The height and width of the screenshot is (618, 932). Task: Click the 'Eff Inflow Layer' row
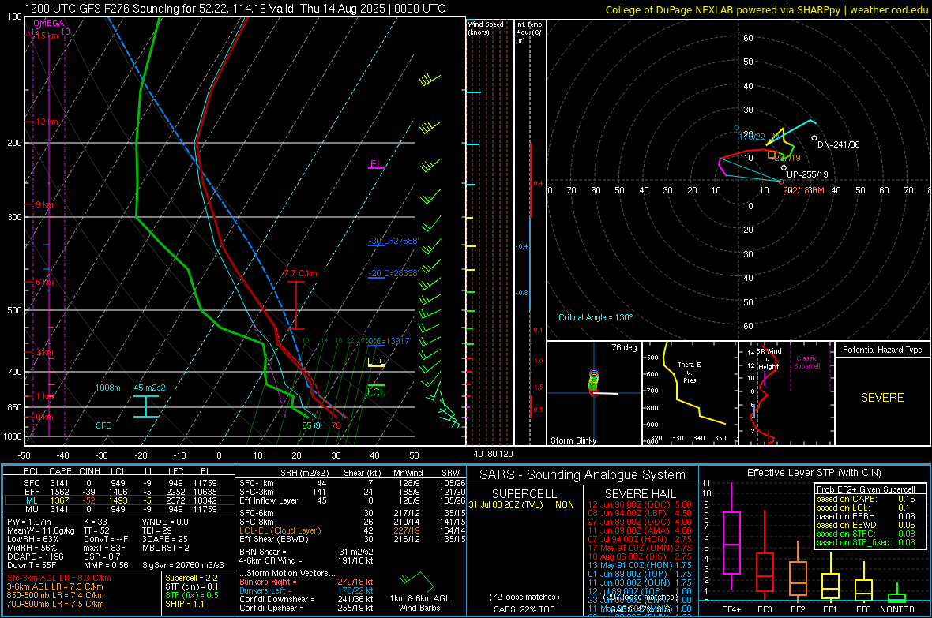coord(352,500)
